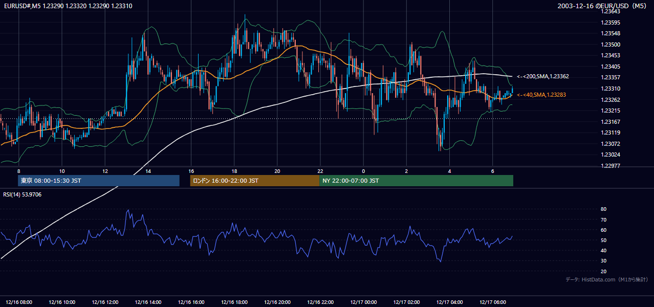
Task: Click the 12/16 20:00 date label
Action: (x=277, y=302)
